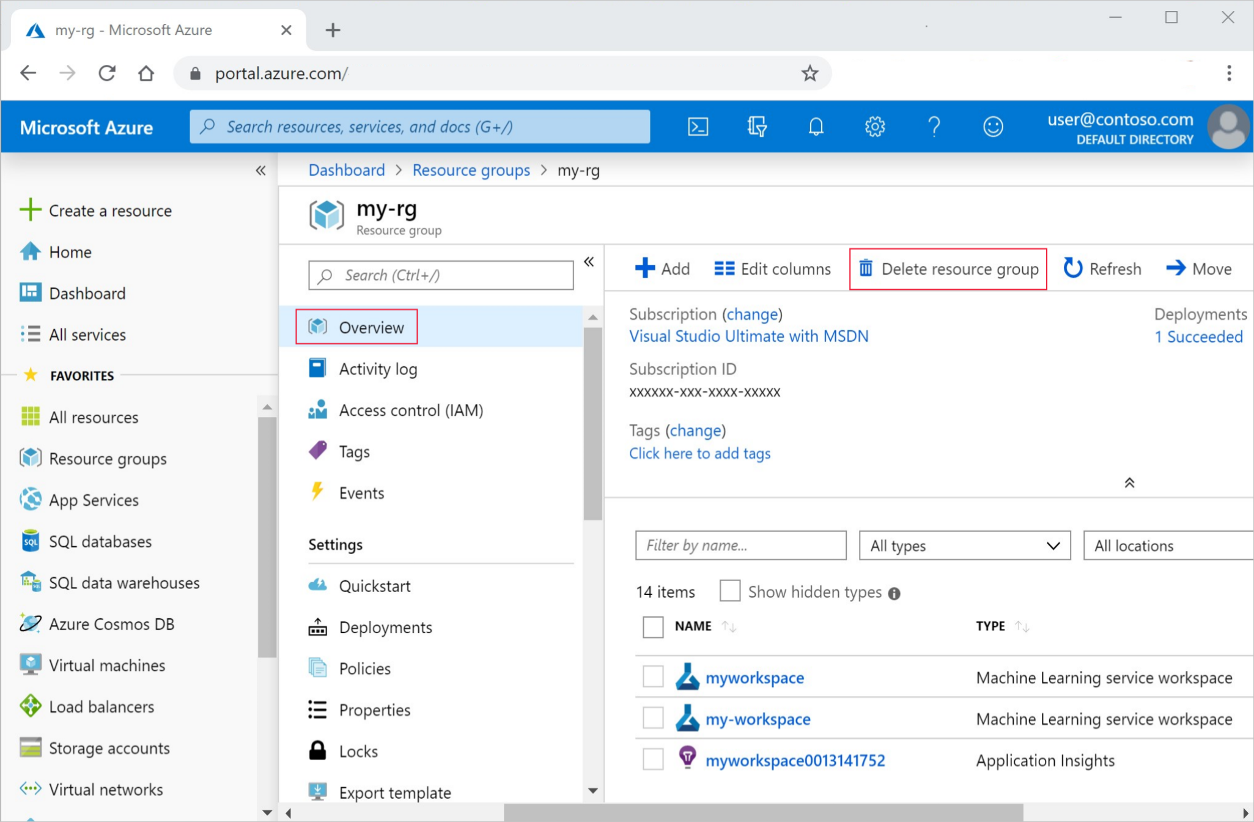Click the Events icon
This screenshot has width=1254, height=822.
pos(317,493)
